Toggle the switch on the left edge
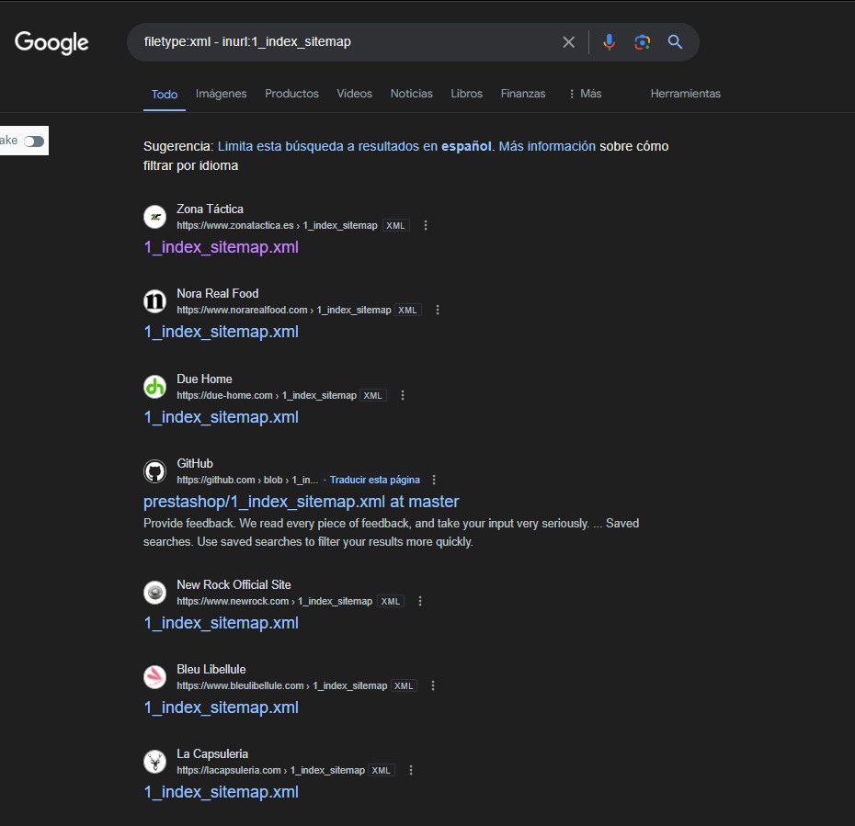Screen dimensions: 855x826 click(34, 141)
